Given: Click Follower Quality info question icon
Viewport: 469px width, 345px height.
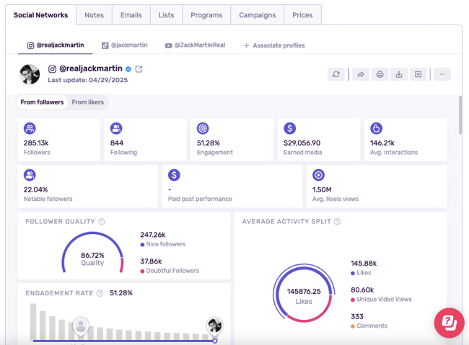Looking at the screenshot, I should pos(102,222).
